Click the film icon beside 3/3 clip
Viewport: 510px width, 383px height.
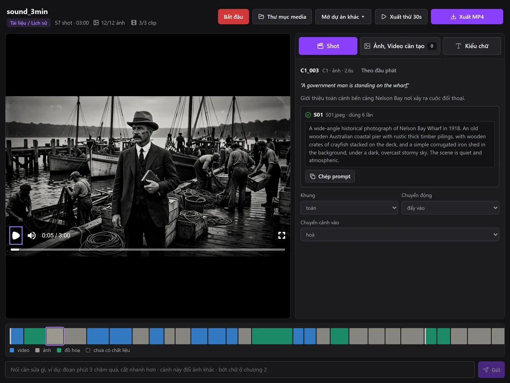click(x=134, y=23)
